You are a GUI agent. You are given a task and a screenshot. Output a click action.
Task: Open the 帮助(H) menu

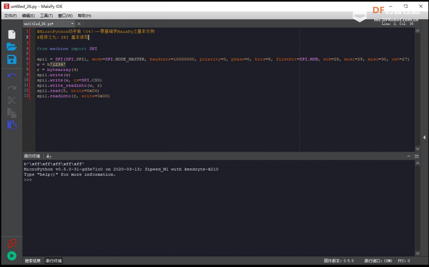tap(84, 16)
